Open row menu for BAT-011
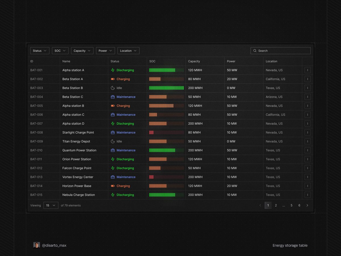Image resolution: width=341 pixels, height=256 pixels. pos(307,159)
